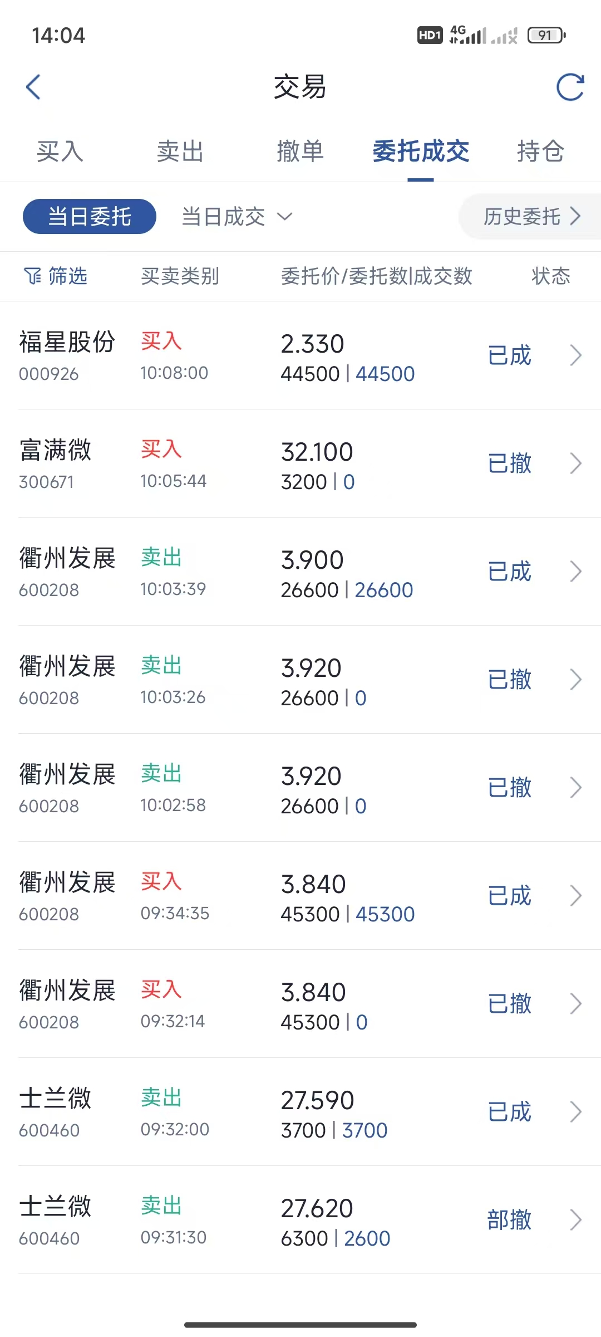This screenshot has width=601, height=1337.
Task: Tap chevron on 士兰微 27.590 order
Action: click(576, 1112)
